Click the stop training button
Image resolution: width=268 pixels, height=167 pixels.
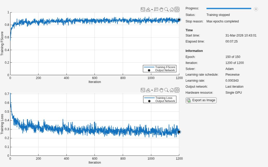[x=256, y=9]
